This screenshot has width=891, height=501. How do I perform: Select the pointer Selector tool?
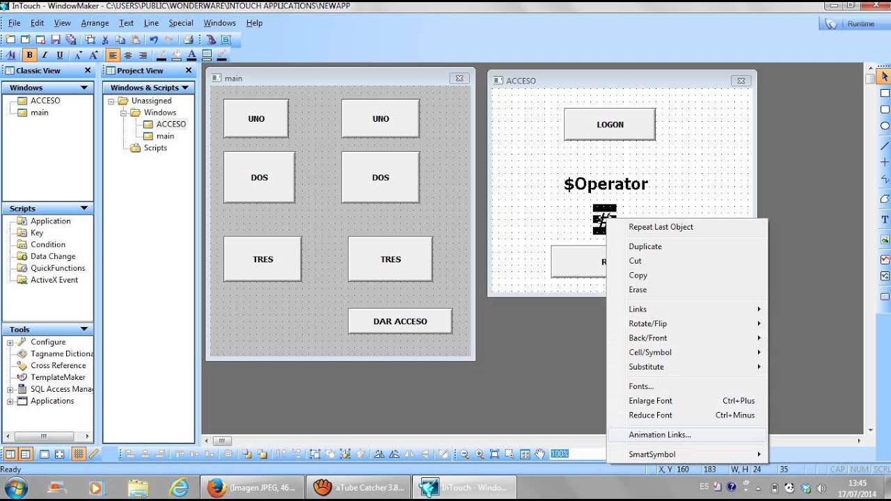tap(885, 77)
